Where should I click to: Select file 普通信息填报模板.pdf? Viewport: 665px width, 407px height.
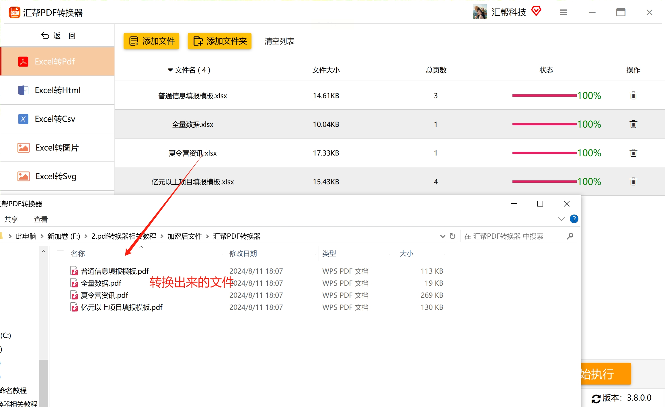(115, 271)
